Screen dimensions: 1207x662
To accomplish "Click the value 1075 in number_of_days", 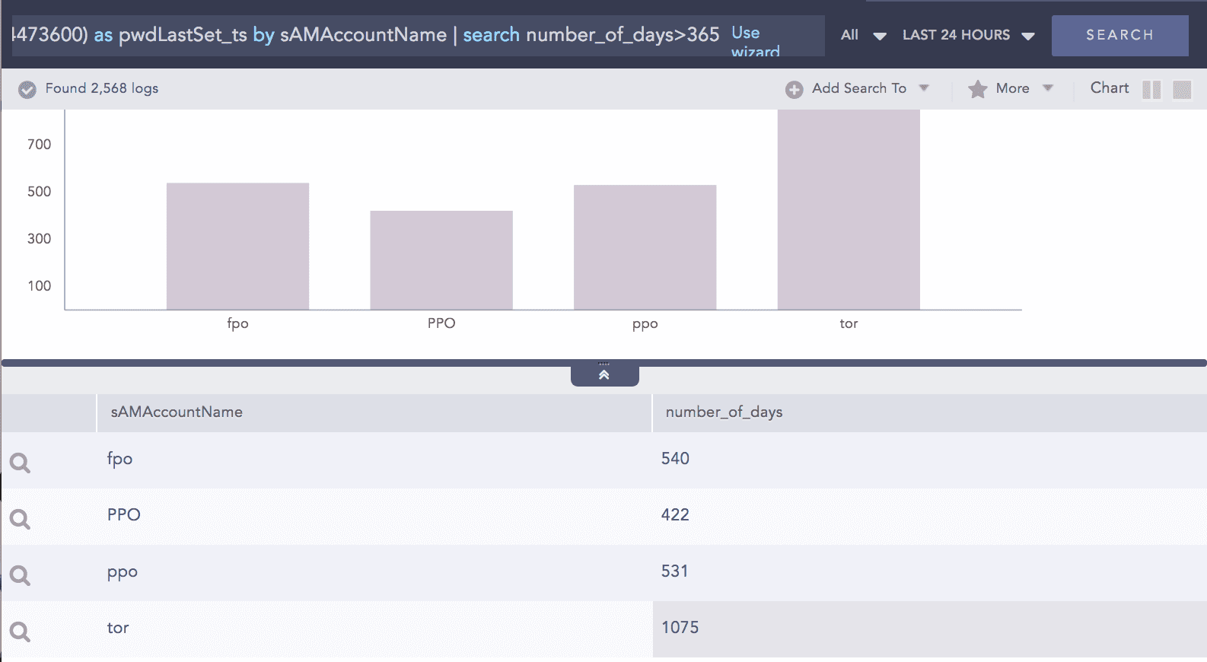I will [x=680, y=628].
